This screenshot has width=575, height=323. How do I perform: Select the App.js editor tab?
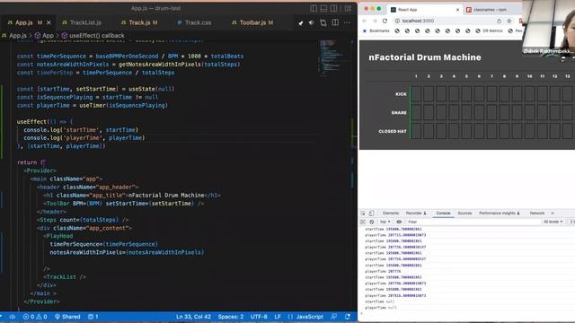pyautogui.click(x=25, y=22)
